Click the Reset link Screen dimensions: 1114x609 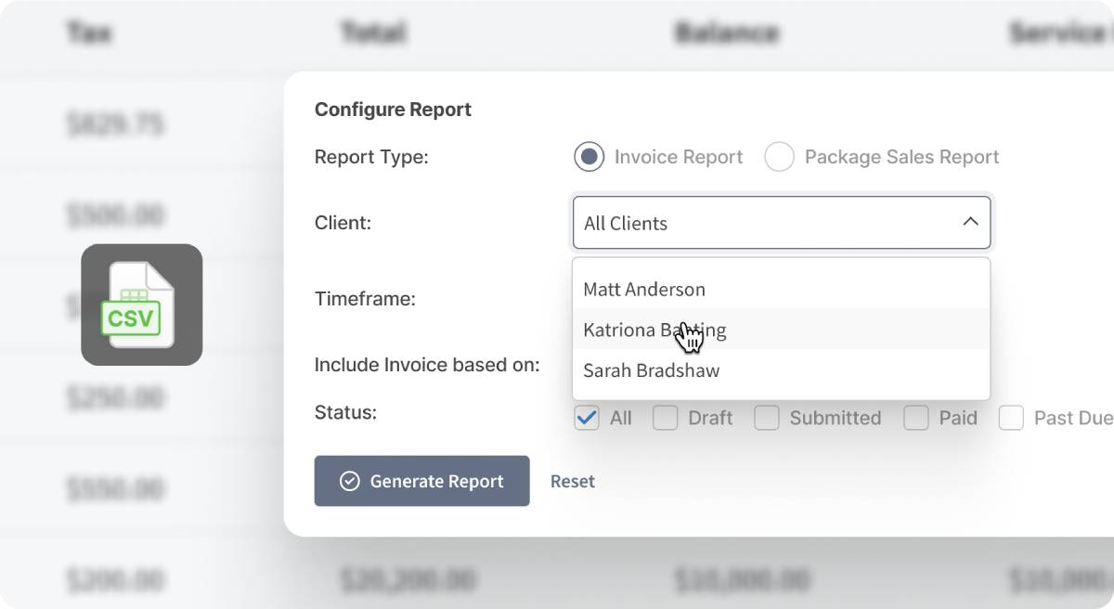point(573,481)
